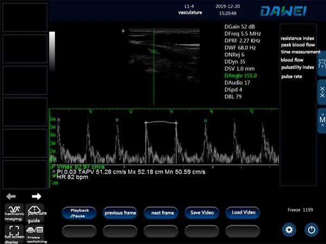Click the Load Video button
This screenshot has width=326, height=244.
pyautogui.click(x=242, y=213)
